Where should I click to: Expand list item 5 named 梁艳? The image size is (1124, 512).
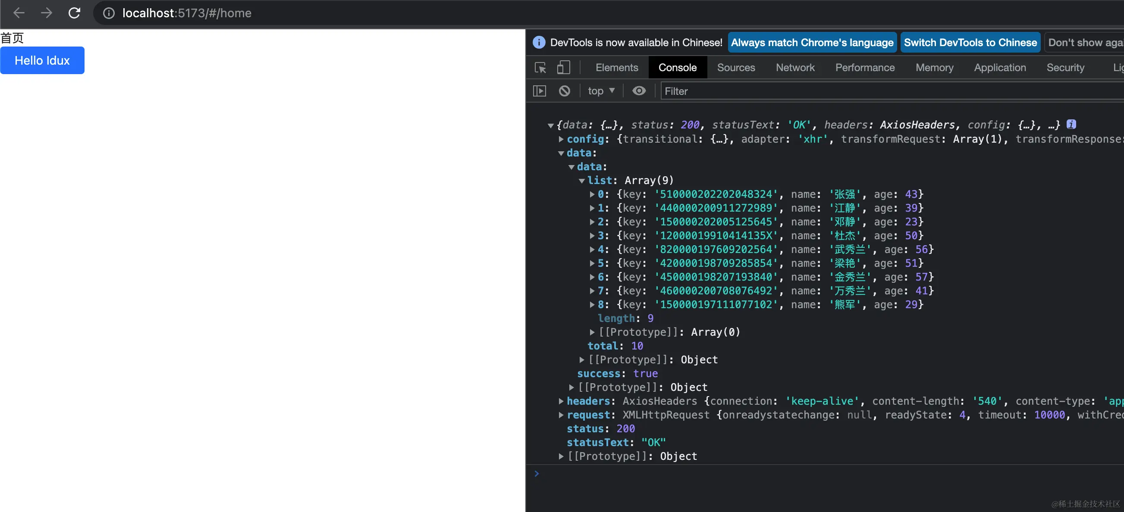[592, 263]
